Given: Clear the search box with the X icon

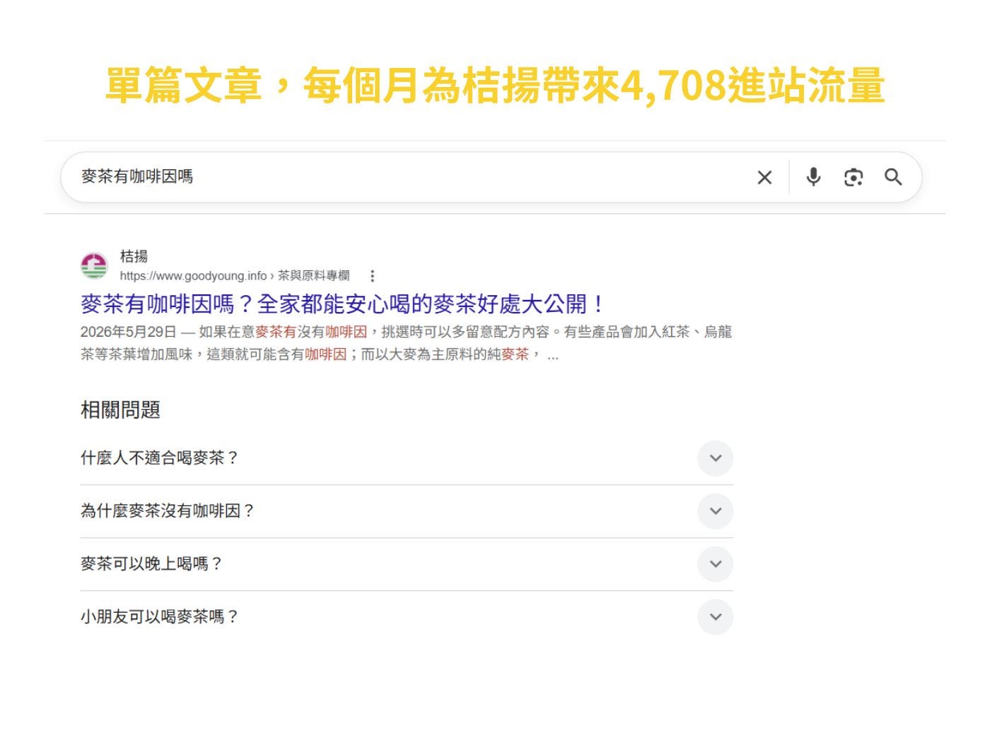Looking at the screenshot, I should (x=764, y=177).
